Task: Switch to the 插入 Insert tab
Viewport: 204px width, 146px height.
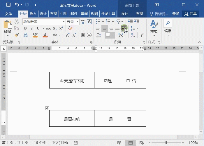Action: 33,14
